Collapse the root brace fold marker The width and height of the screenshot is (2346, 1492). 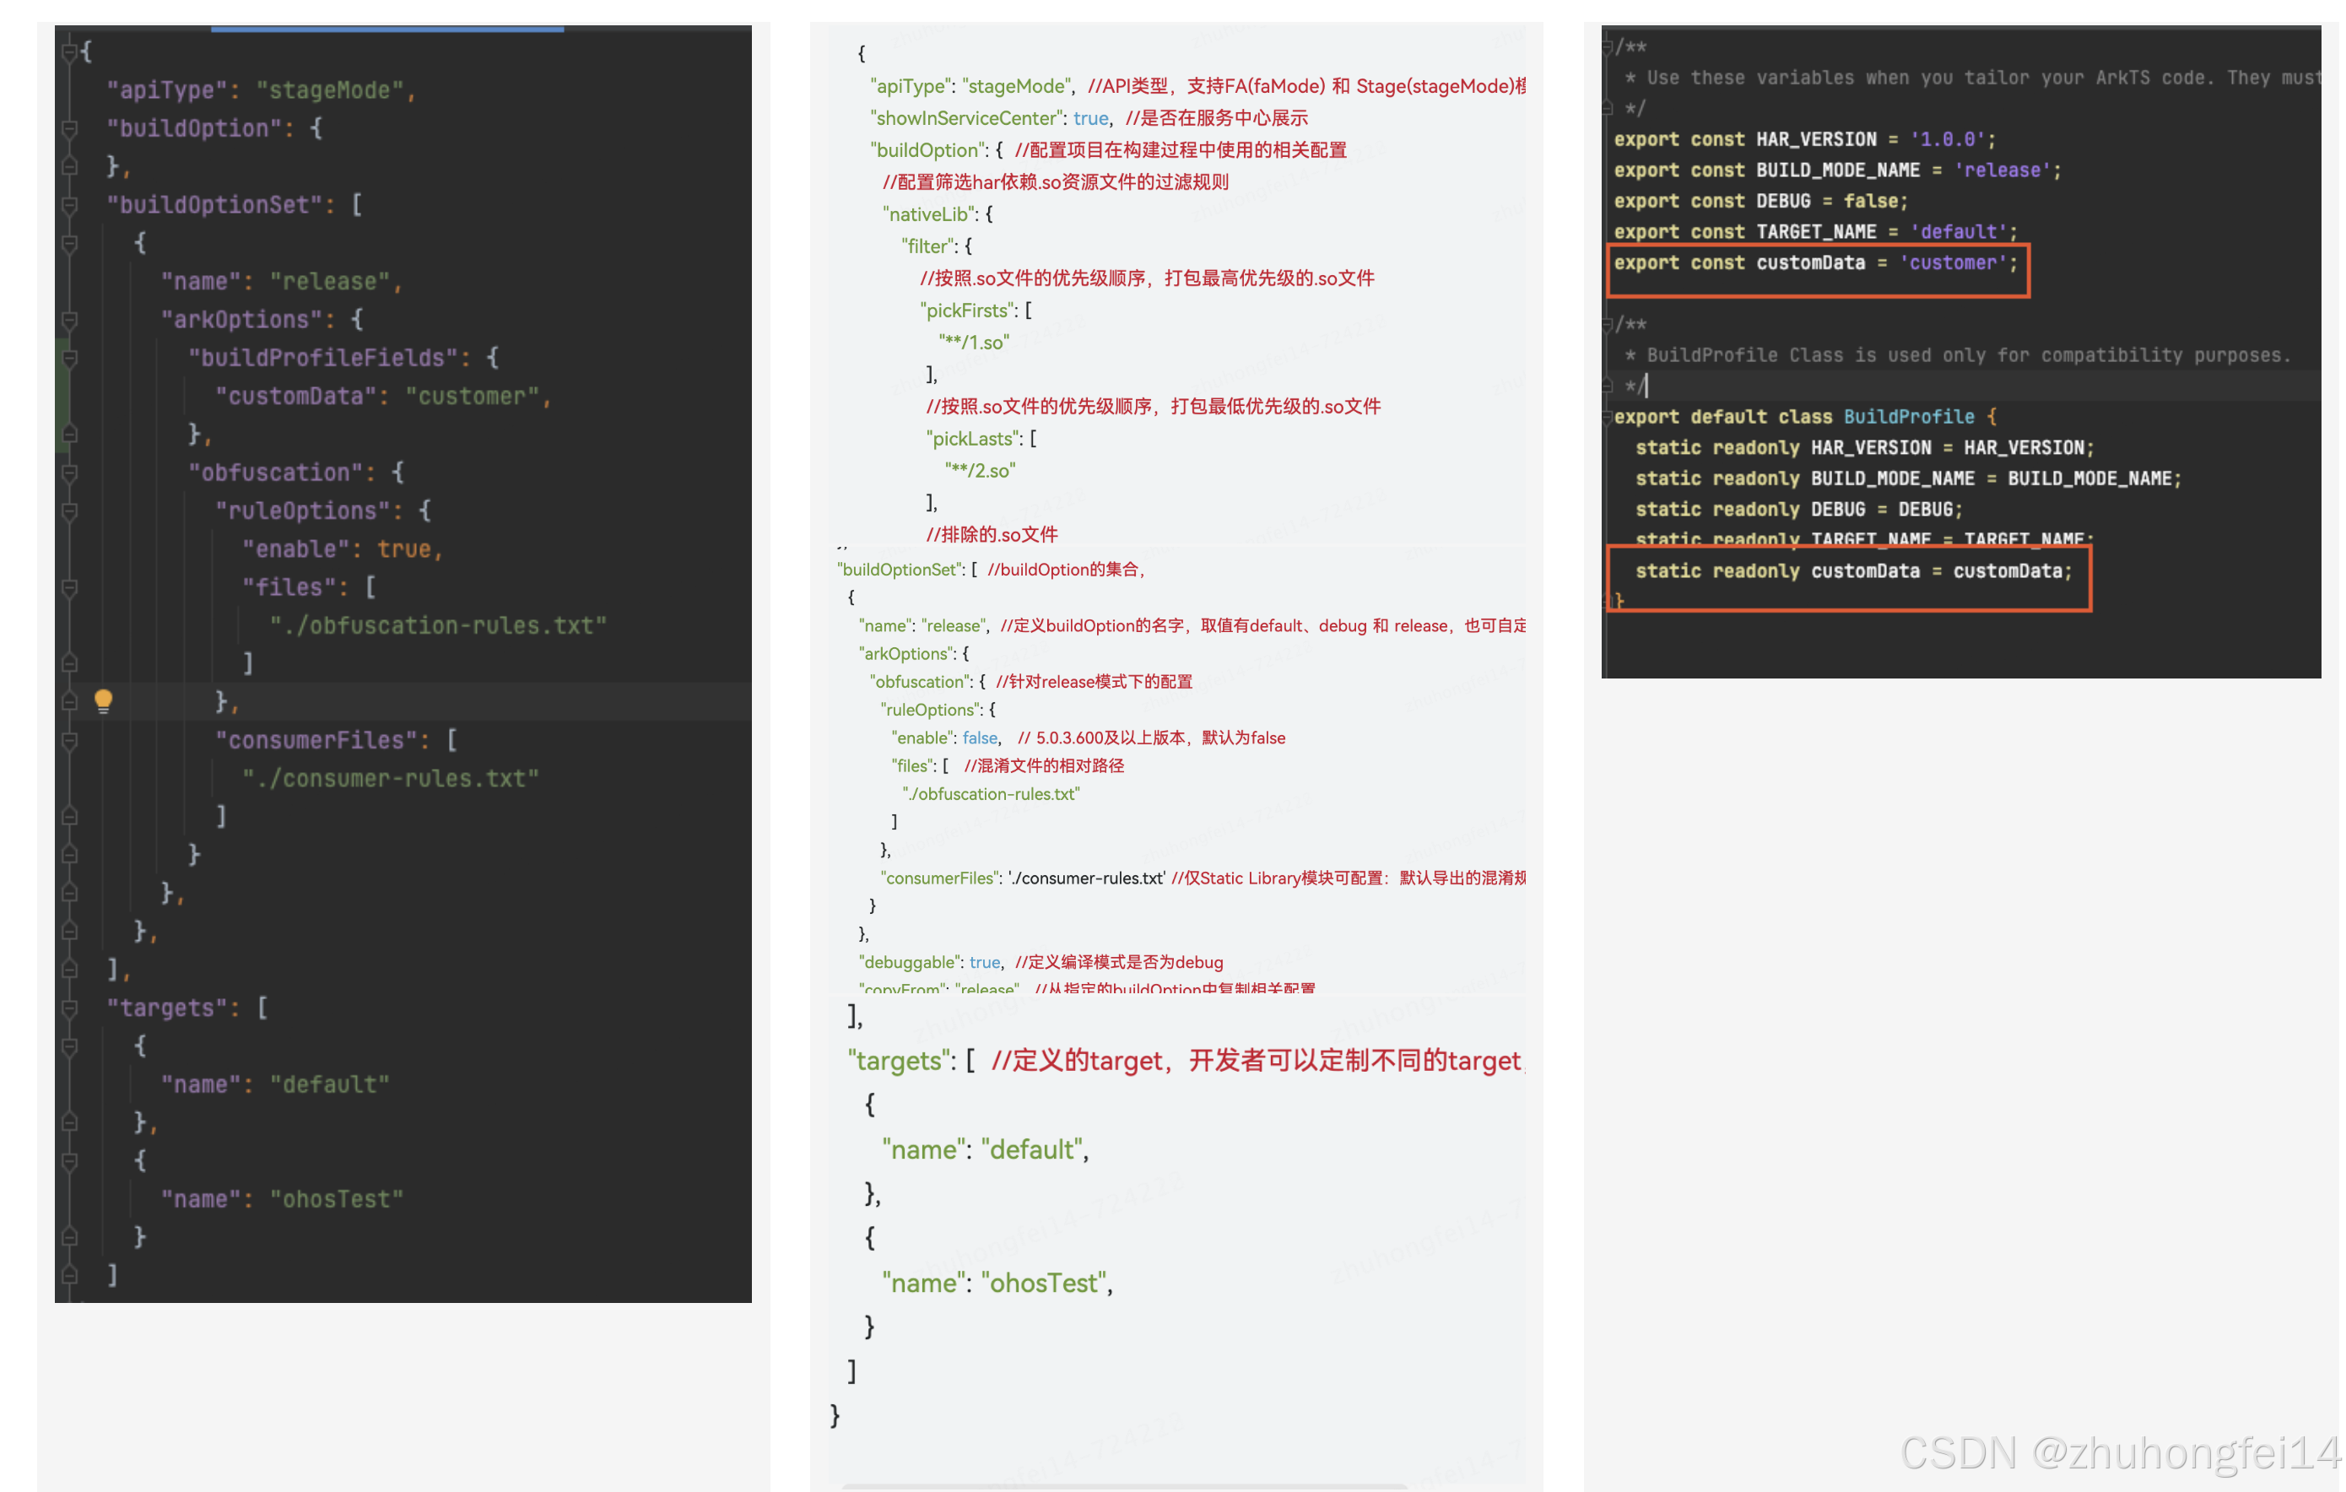click(x=69, y=51)
